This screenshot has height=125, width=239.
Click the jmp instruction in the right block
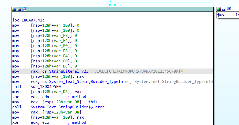[x=220, y=15]
